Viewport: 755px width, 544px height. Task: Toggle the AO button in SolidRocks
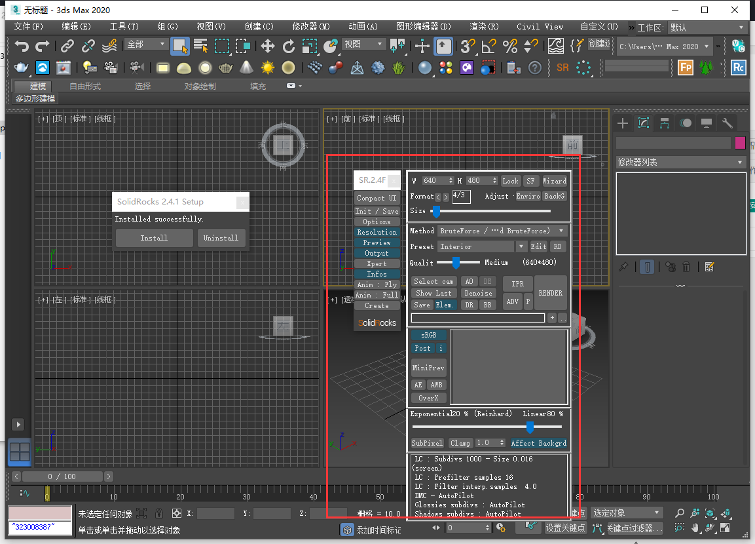pos(469,281)
